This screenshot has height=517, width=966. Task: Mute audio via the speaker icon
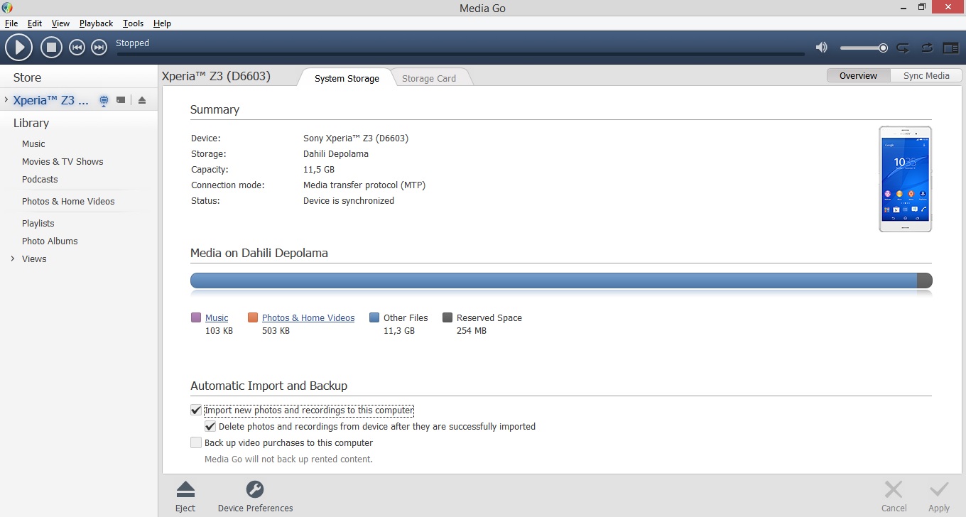822,48
